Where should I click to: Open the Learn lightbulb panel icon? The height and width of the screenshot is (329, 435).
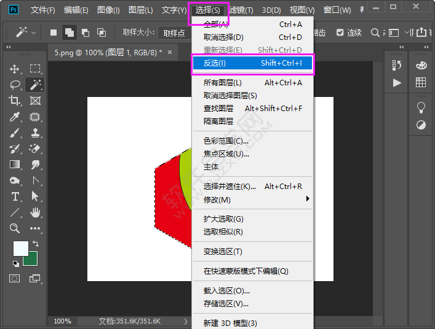[421, 107]
